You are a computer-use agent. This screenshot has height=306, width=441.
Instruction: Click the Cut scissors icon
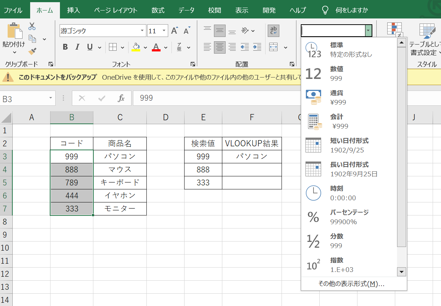[x=32, y=26]
